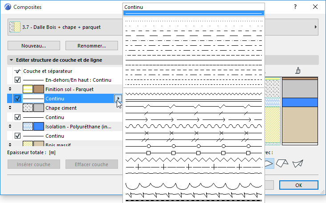Image resolution: width=326 pixels, height=203 pixels.
Task: Click the Nouveau... button
Action: (34, 46)
